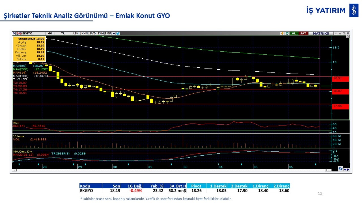Close the chart window
Image resolution: width=362 pixels, height=203 pixels.
348,33
